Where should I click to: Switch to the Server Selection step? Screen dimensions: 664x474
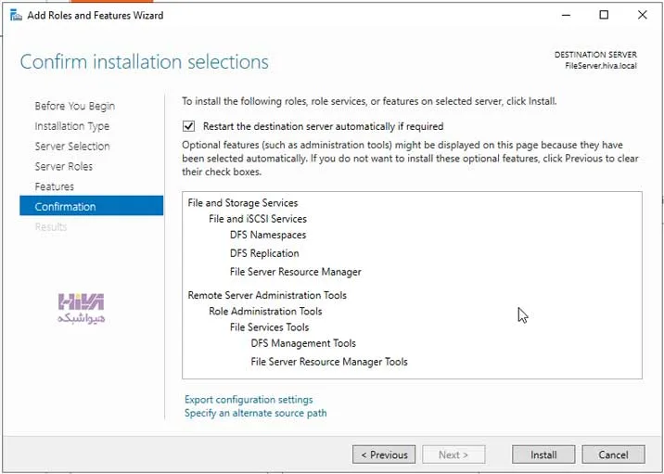72,147
